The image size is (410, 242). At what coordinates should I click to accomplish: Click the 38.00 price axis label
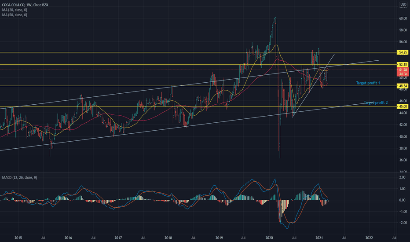point(403,148)
